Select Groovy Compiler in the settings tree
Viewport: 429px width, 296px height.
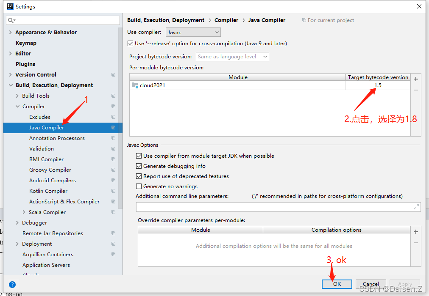click(x=50, y=170)
